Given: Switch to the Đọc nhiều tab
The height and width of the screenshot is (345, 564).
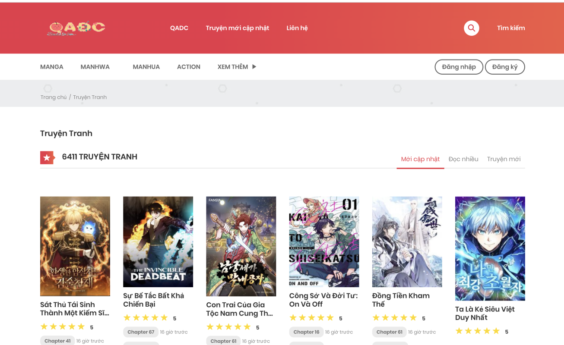Looking at the screenshot, I should point(463,159).
